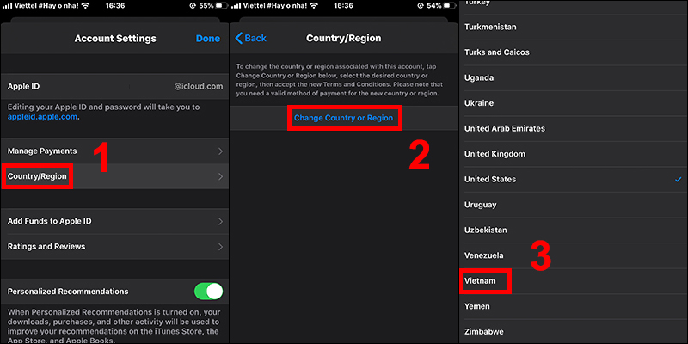The height and width of the screenshot is (344, 688).
Task: Select Zimbabwe in country list
Action: (573, 332)
